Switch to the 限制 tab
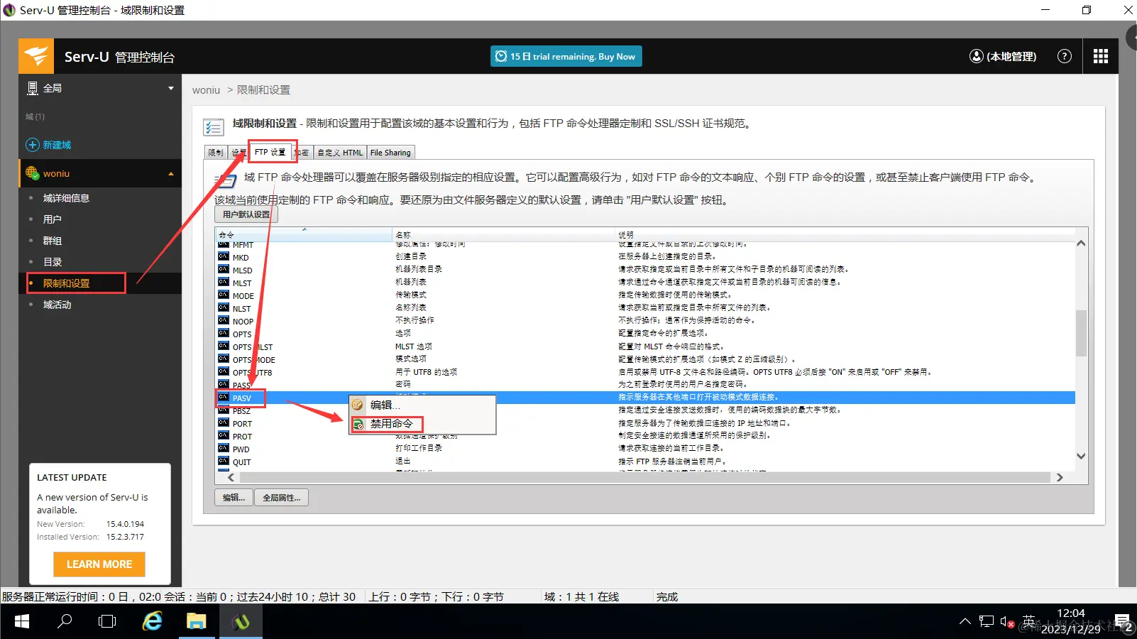1137x639 pixels. [215, 153]
